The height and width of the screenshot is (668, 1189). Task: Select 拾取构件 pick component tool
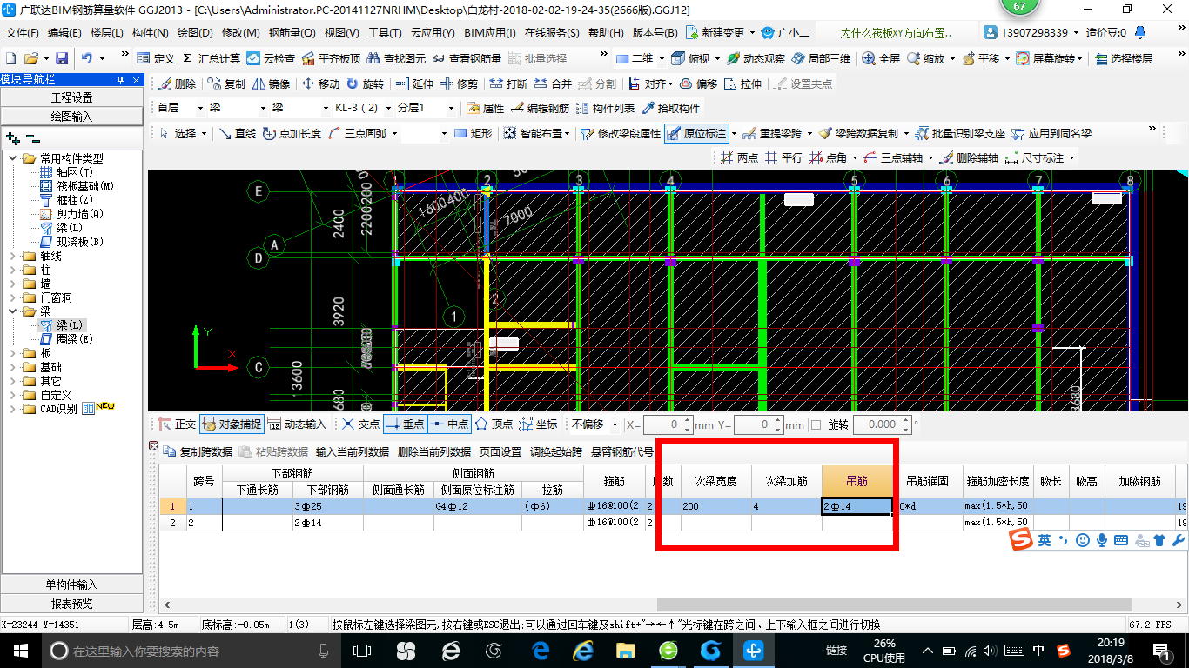point(671,109)
